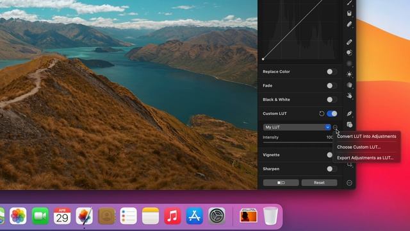This screenshot has width=410, height=231.
Task: Open Reminders from the Dock
Action: click(128, 216)
